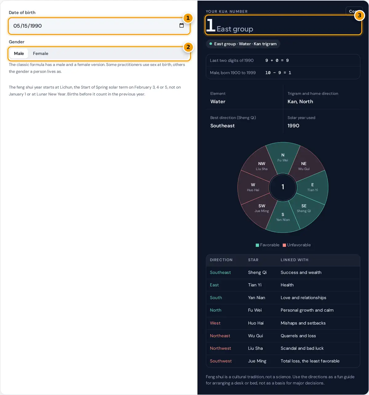Viewport: 369px width, 395px height.
Task: Select the Male gender option
Action: pyautogui.click(x=19, y=53)
